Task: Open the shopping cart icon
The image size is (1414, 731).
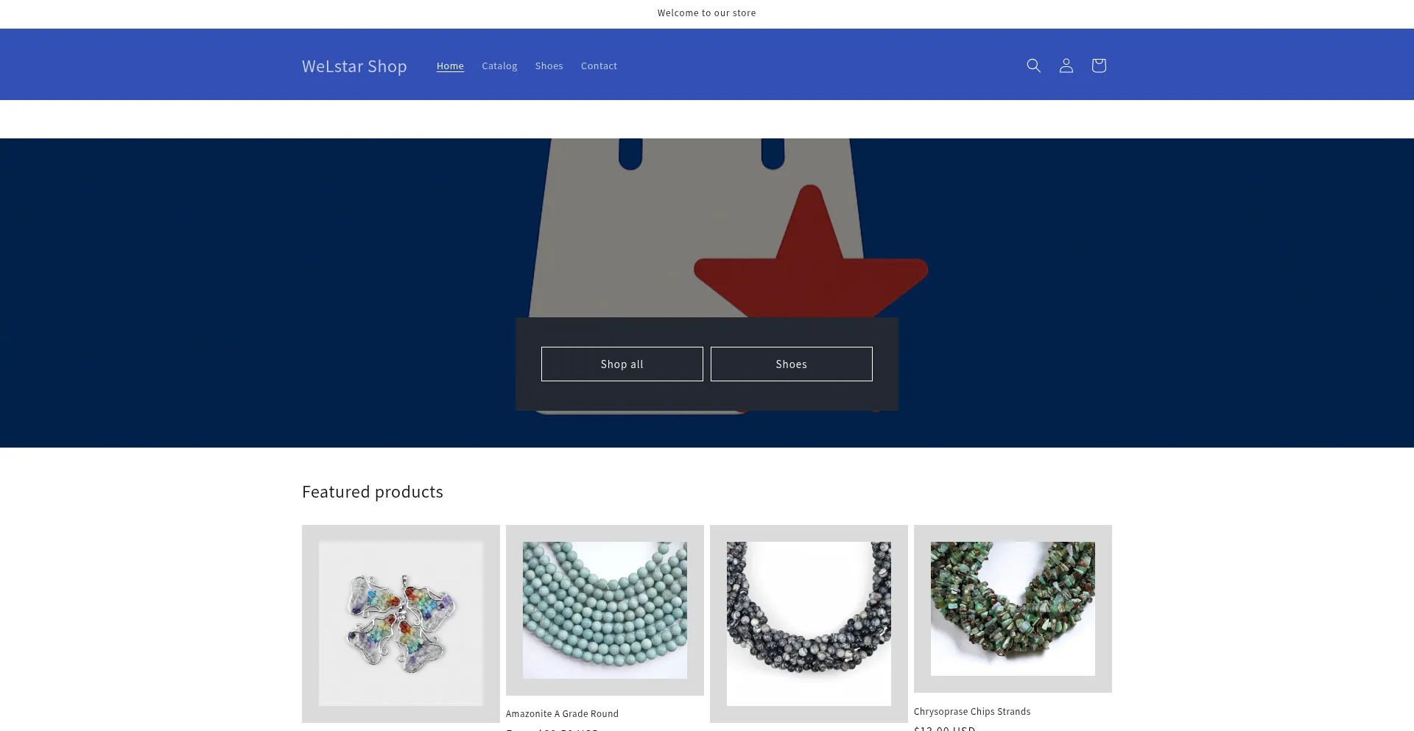Action: pos(1098,66)
